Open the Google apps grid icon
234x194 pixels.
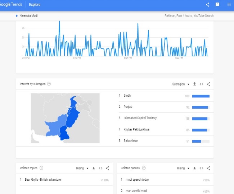229,4
